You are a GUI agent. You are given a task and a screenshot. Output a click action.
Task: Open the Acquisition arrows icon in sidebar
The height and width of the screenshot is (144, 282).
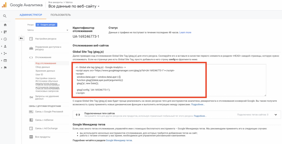[5, 53]
